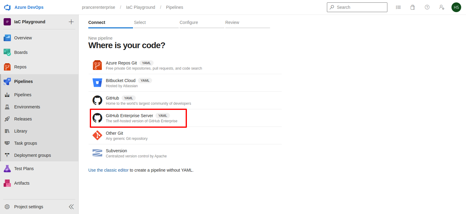Click the prancerenterprise breadcrumb
This screenshot has width=466, height=214.
(99, 7)
